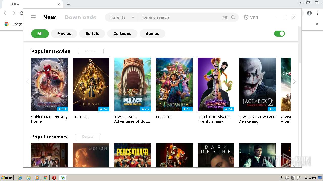The width and height of the screenshot is (323, 181).
Task: Open the search filter settings icon
Action: point(225,17)
